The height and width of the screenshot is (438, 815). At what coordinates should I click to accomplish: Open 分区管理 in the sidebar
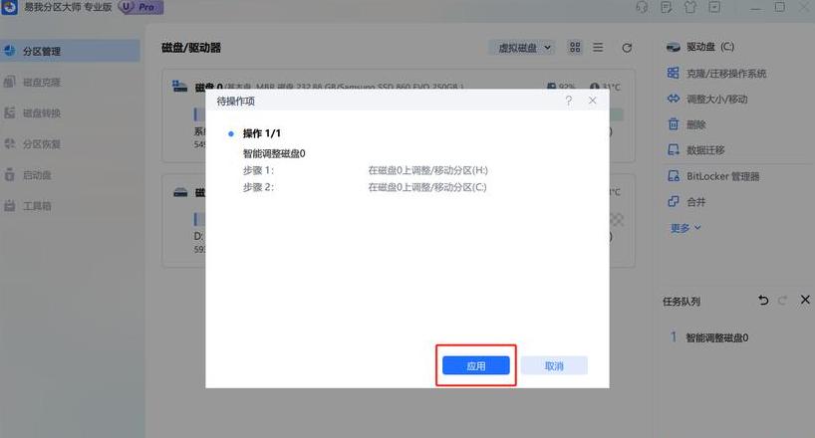point(70,51)
